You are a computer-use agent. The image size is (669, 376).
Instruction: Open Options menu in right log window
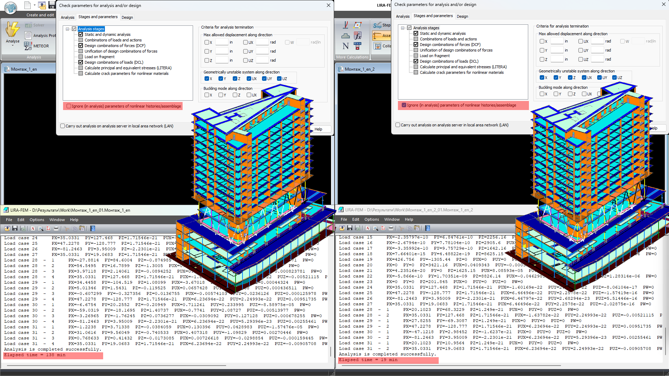point(371,219)
